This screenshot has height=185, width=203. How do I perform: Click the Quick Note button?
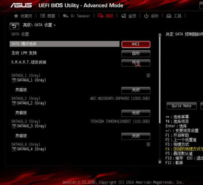[x=182, y=106]
